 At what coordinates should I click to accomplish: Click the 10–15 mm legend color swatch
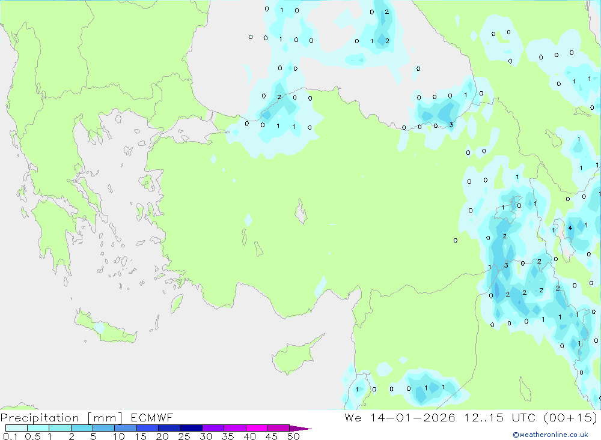point(126,428)
